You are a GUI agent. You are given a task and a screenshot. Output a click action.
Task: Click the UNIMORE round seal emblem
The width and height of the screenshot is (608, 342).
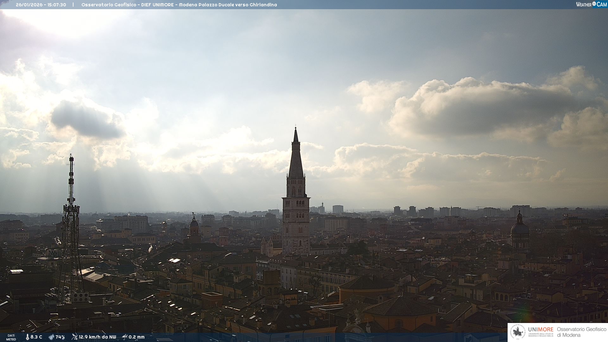coord(517,332)
